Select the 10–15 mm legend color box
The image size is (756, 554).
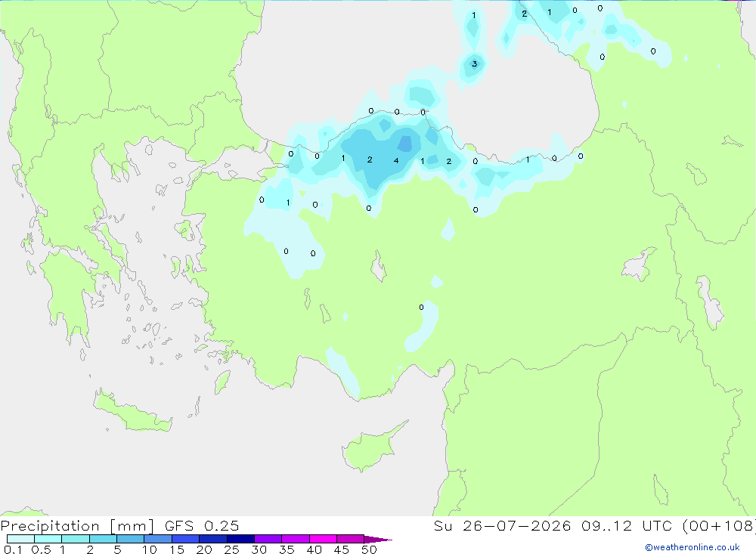tap(158, 539)
